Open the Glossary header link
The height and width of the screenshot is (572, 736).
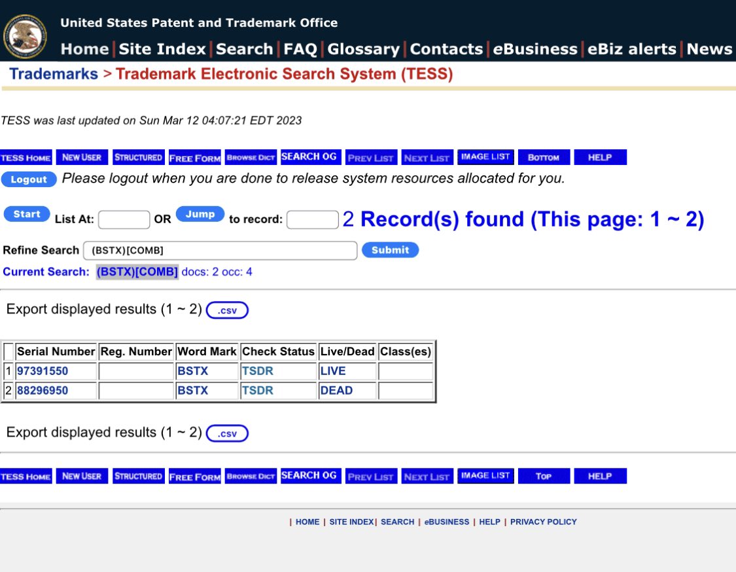tap(363, 49)
